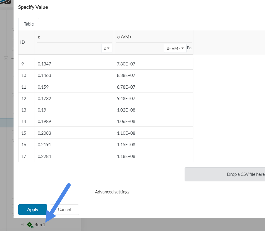Click the SimScale logo in top corner
Screen dimensions: 265x231
[x=6, y=2]
